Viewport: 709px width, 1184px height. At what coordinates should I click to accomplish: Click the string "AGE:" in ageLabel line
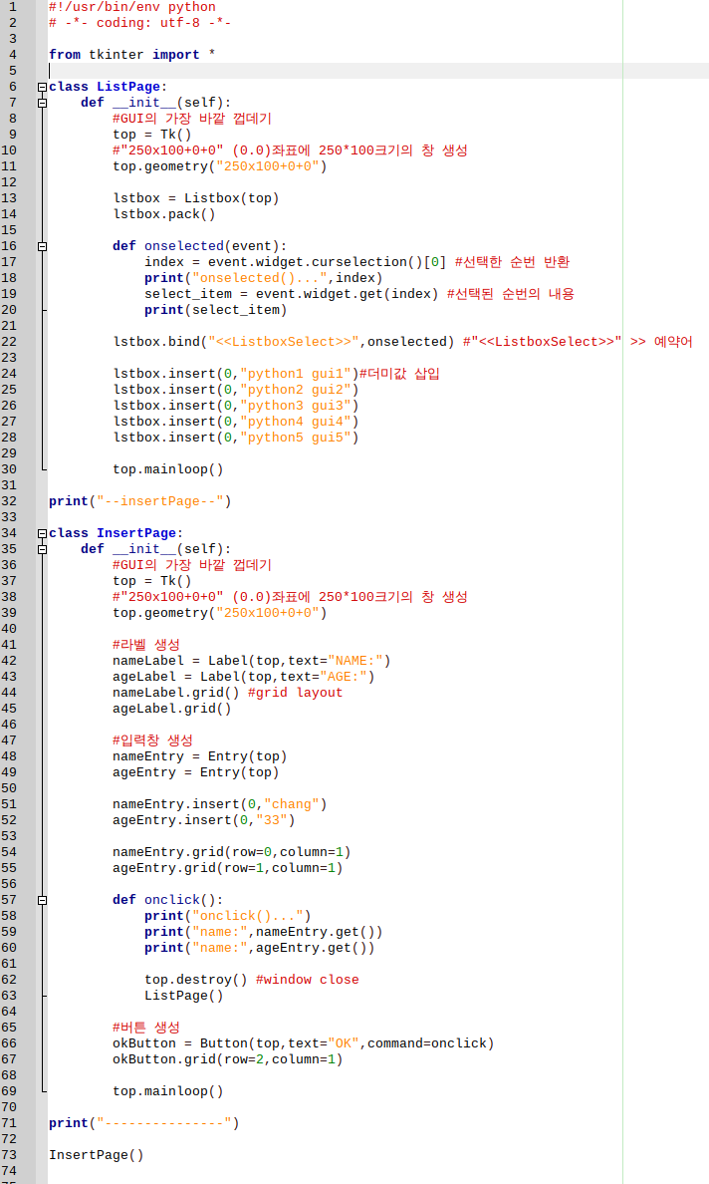pyautogui.click(x=344, y=677)
